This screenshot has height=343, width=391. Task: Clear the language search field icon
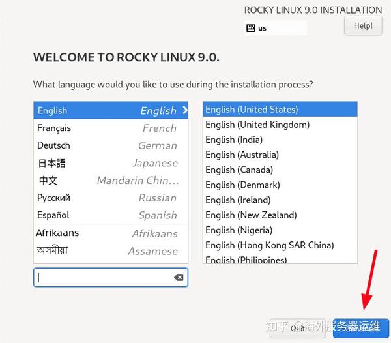179,277
